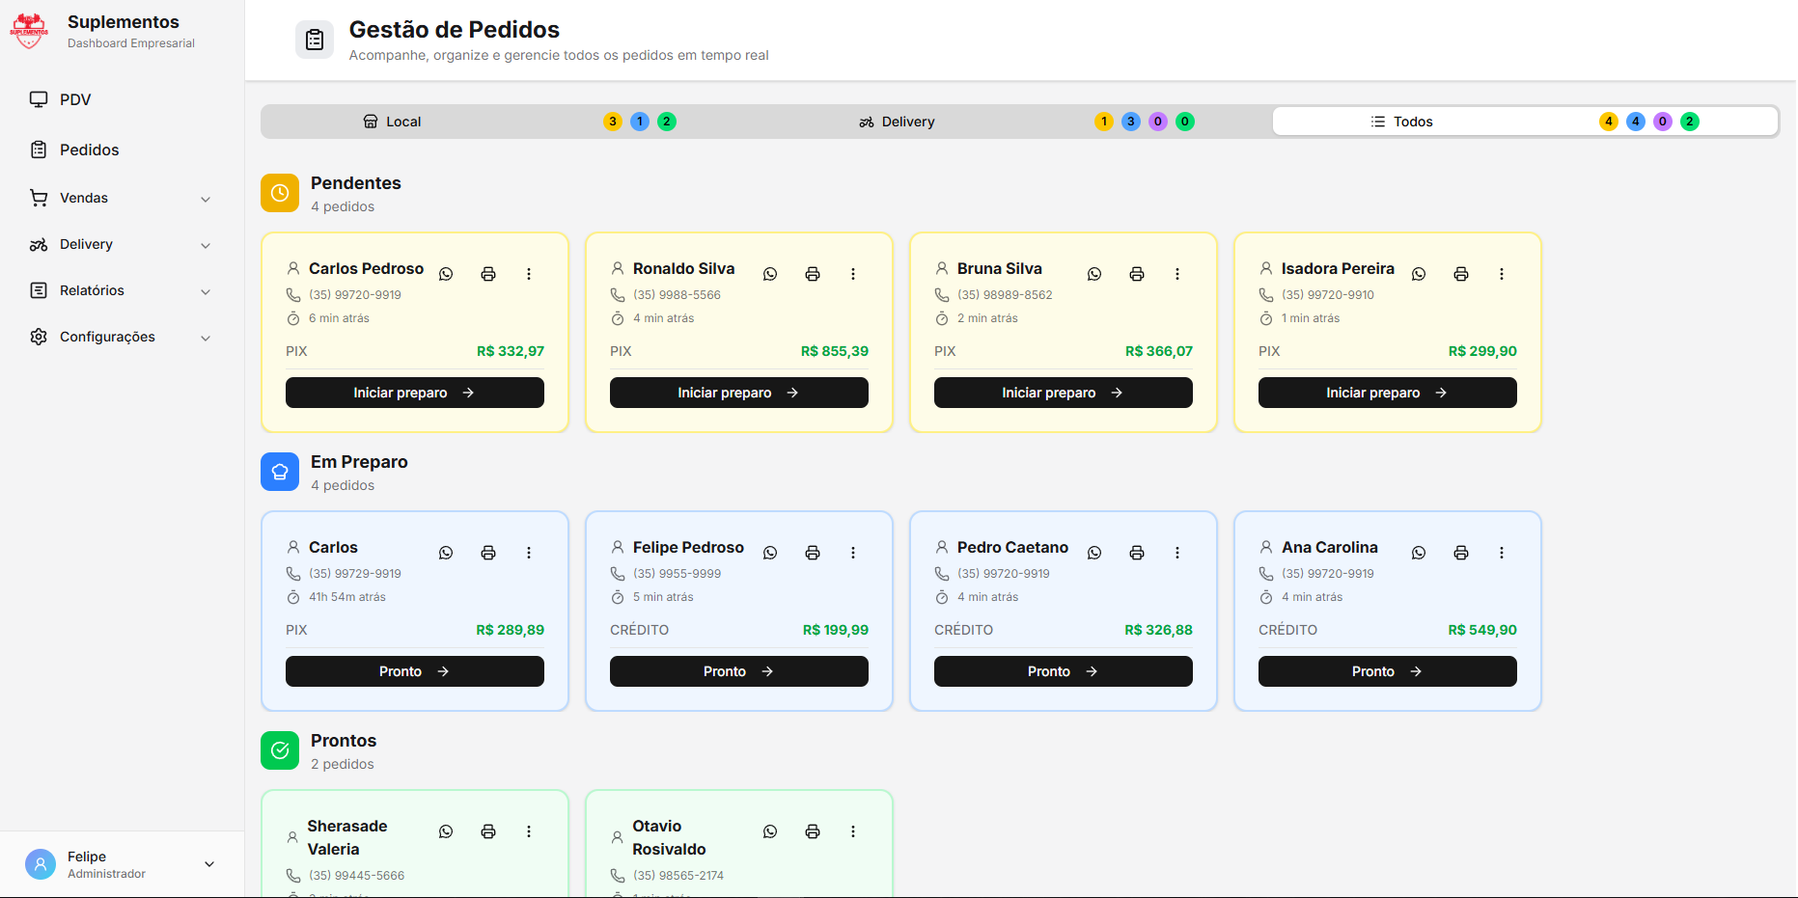Open WhatsApp for Otavio Rosivaldo

point(770,830)
